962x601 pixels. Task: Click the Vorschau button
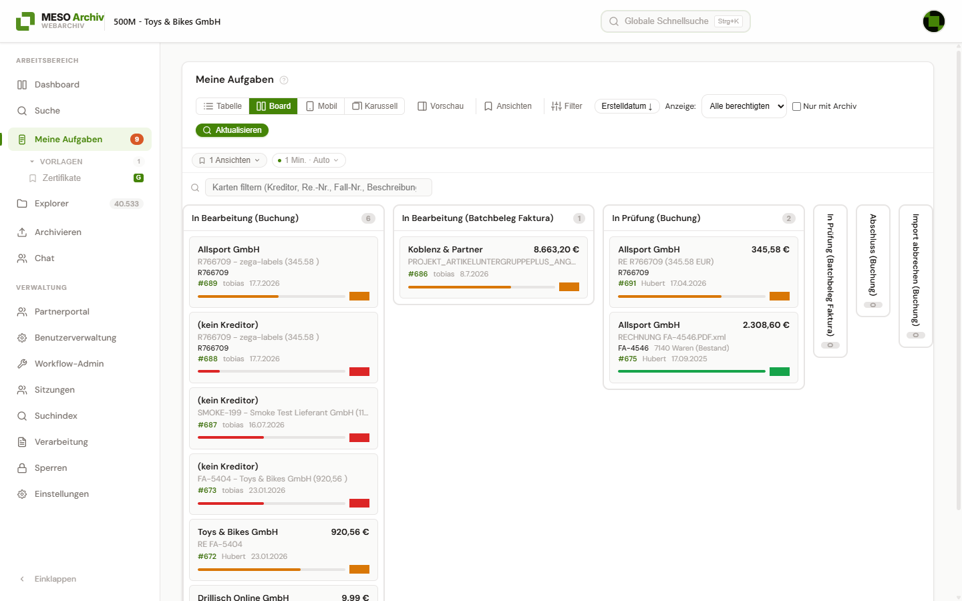click(440, 106)
